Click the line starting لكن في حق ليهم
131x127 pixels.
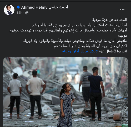[90, 46]
